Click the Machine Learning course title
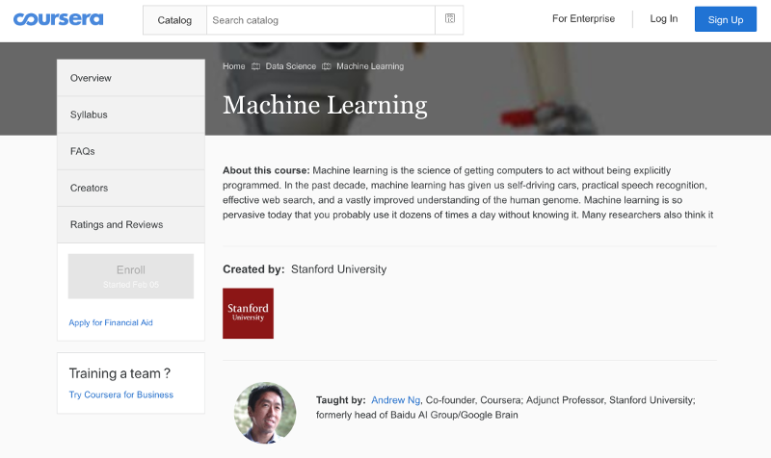 click(325, 106)
